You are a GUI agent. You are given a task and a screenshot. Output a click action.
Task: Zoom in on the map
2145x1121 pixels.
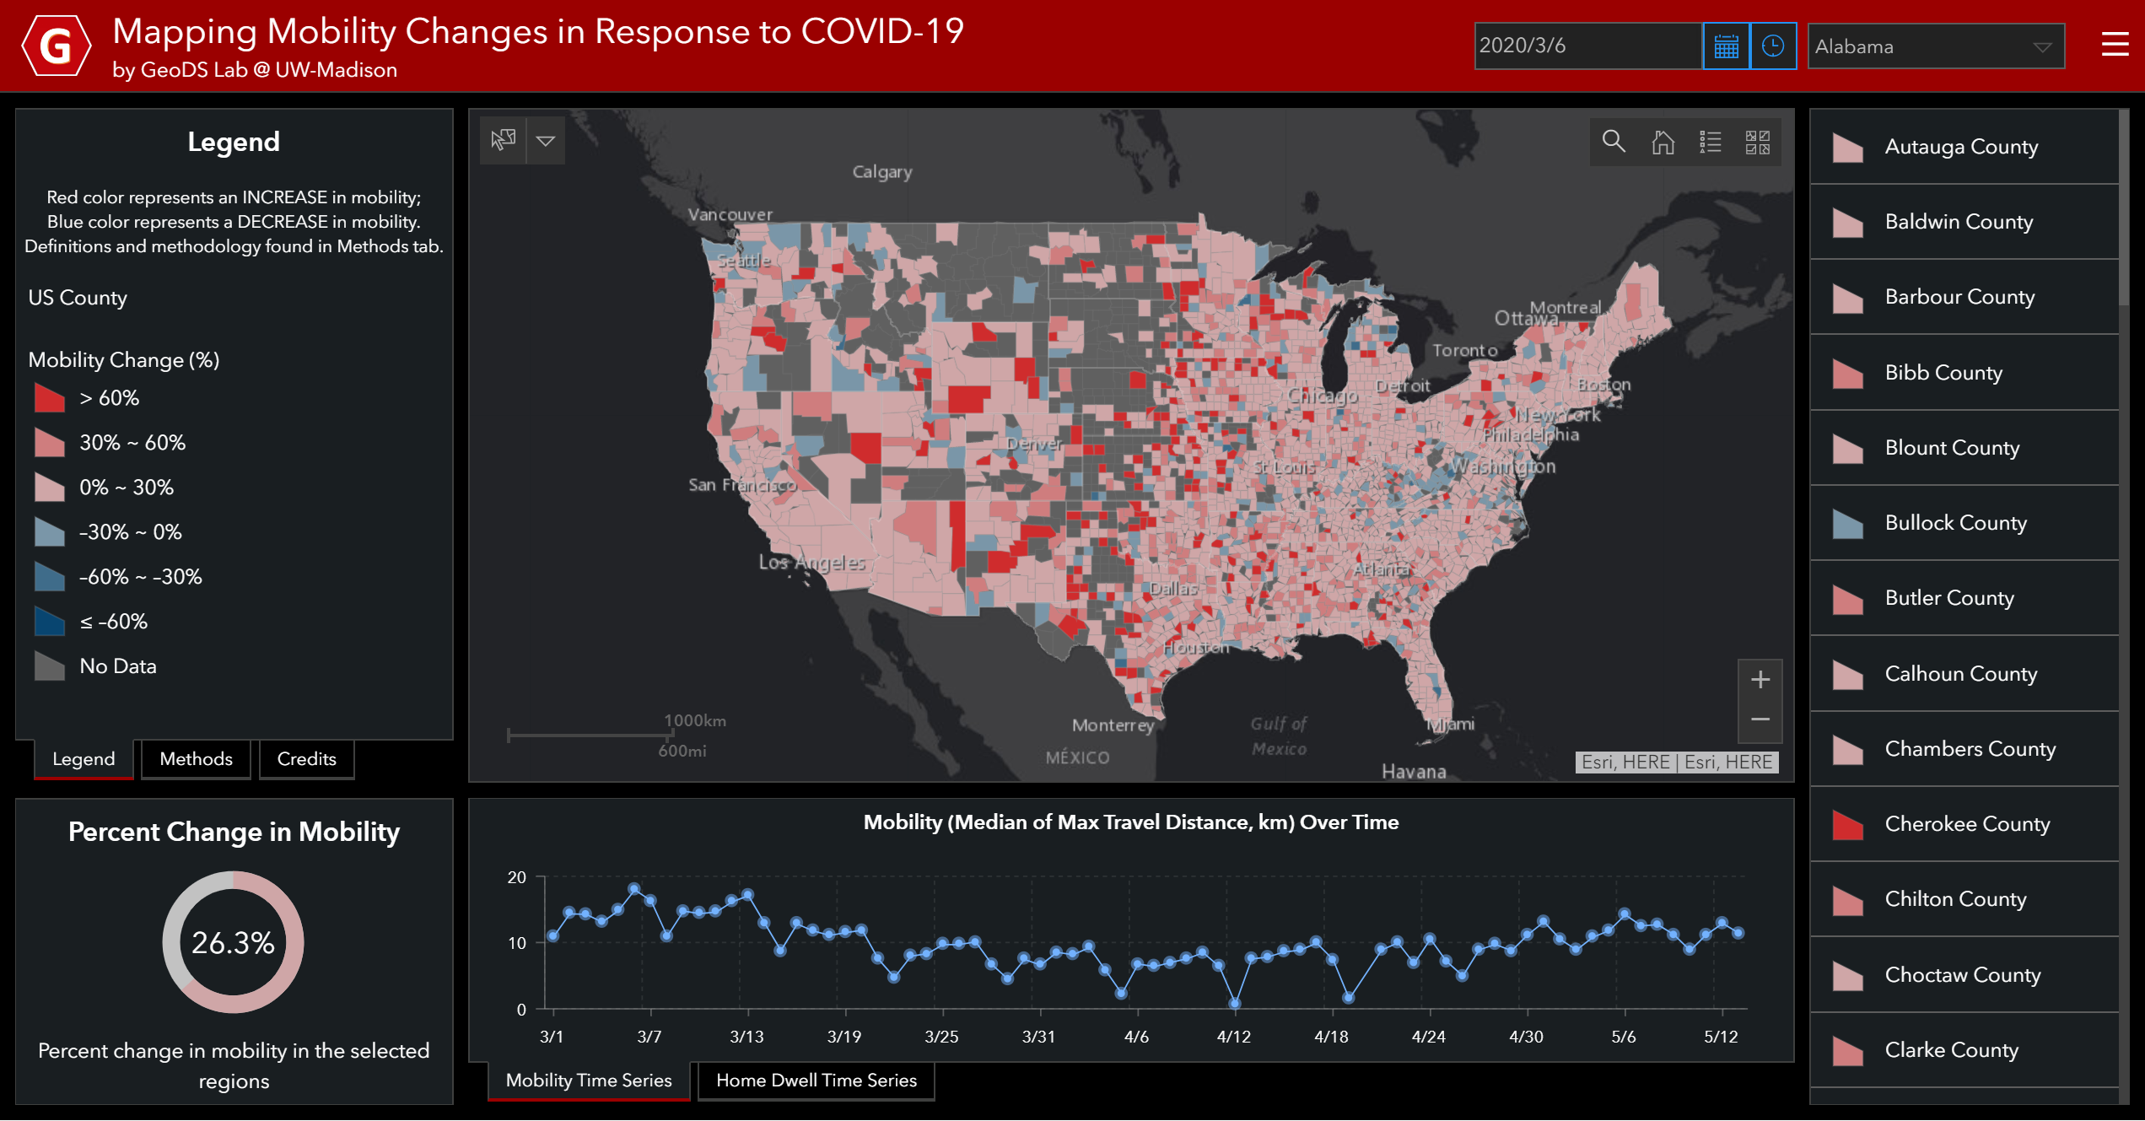coord(1760,679)
